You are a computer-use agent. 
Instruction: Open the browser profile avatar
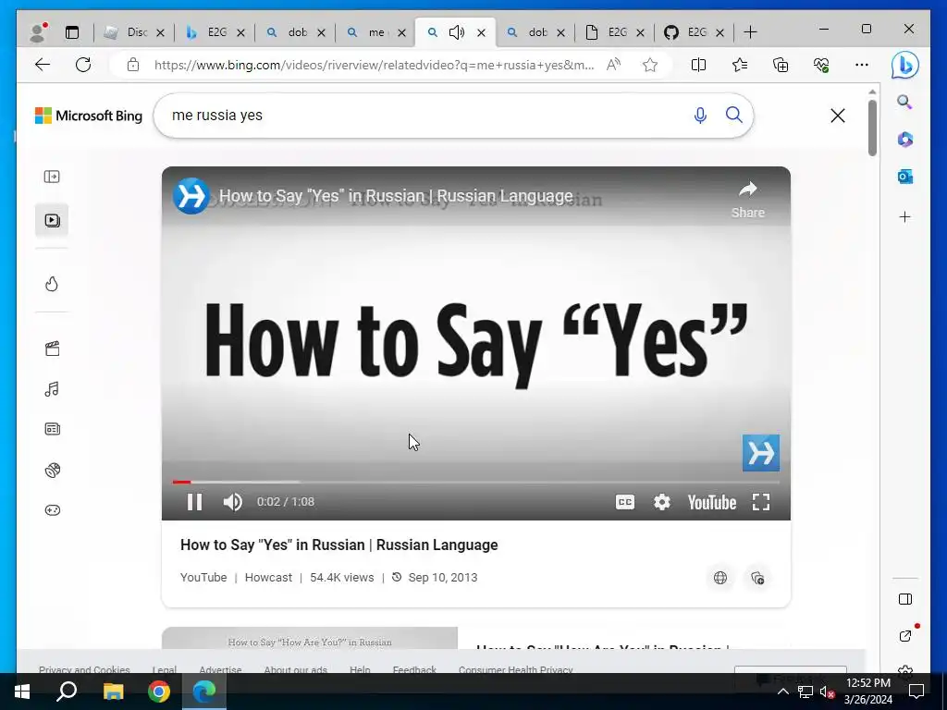pos(37,32)
